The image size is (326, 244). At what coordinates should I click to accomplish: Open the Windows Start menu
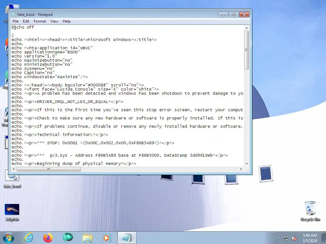click(x=9, y=238)
